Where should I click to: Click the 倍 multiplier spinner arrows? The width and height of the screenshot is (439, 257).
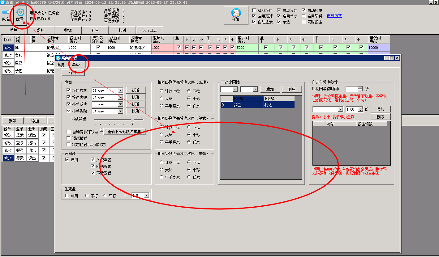pyautogui.click(x=360, y=109)
